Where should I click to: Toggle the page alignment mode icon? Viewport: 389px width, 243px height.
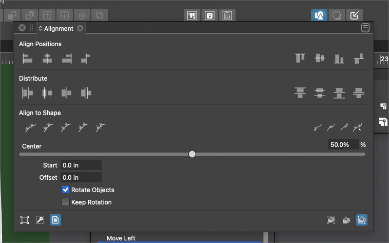55,220
